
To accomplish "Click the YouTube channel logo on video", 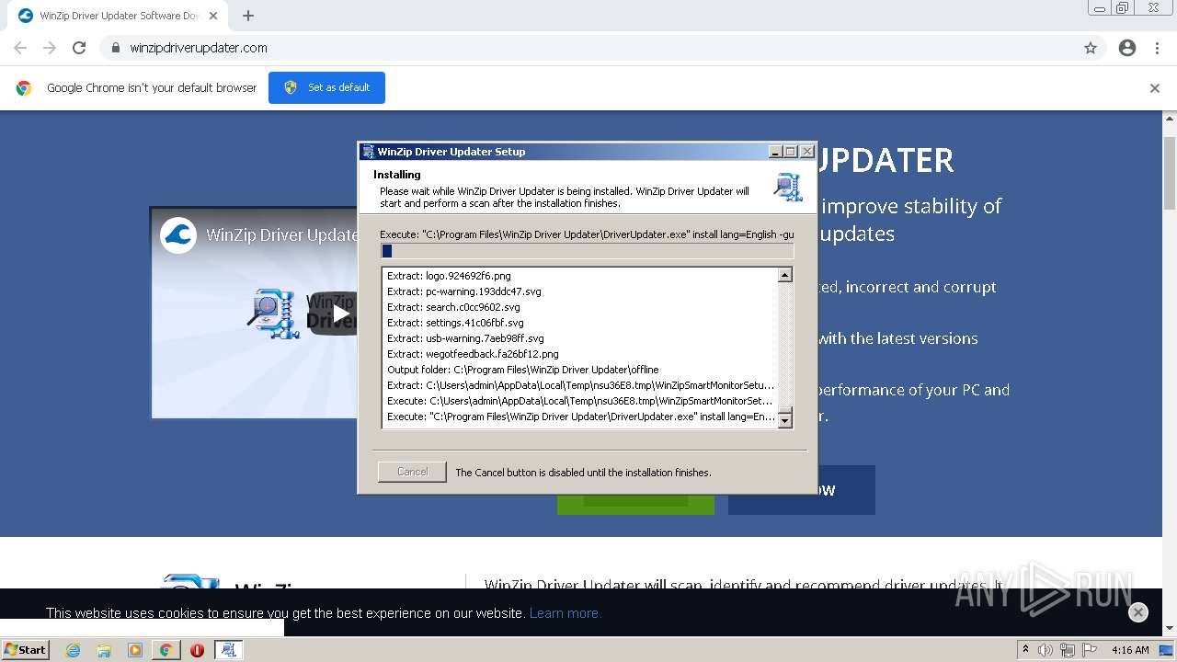I will point(178,234).
